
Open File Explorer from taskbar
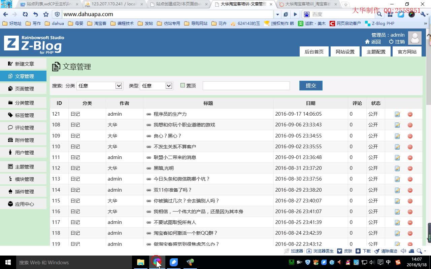[141, 262]
